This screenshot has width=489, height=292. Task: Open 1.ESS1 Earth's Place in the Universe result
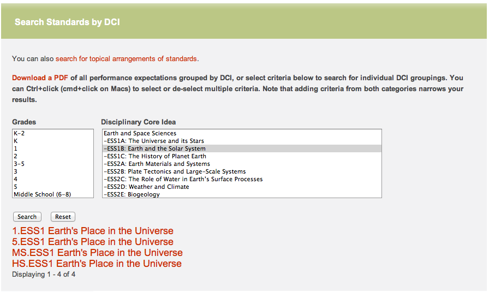(x=93, y=231)
